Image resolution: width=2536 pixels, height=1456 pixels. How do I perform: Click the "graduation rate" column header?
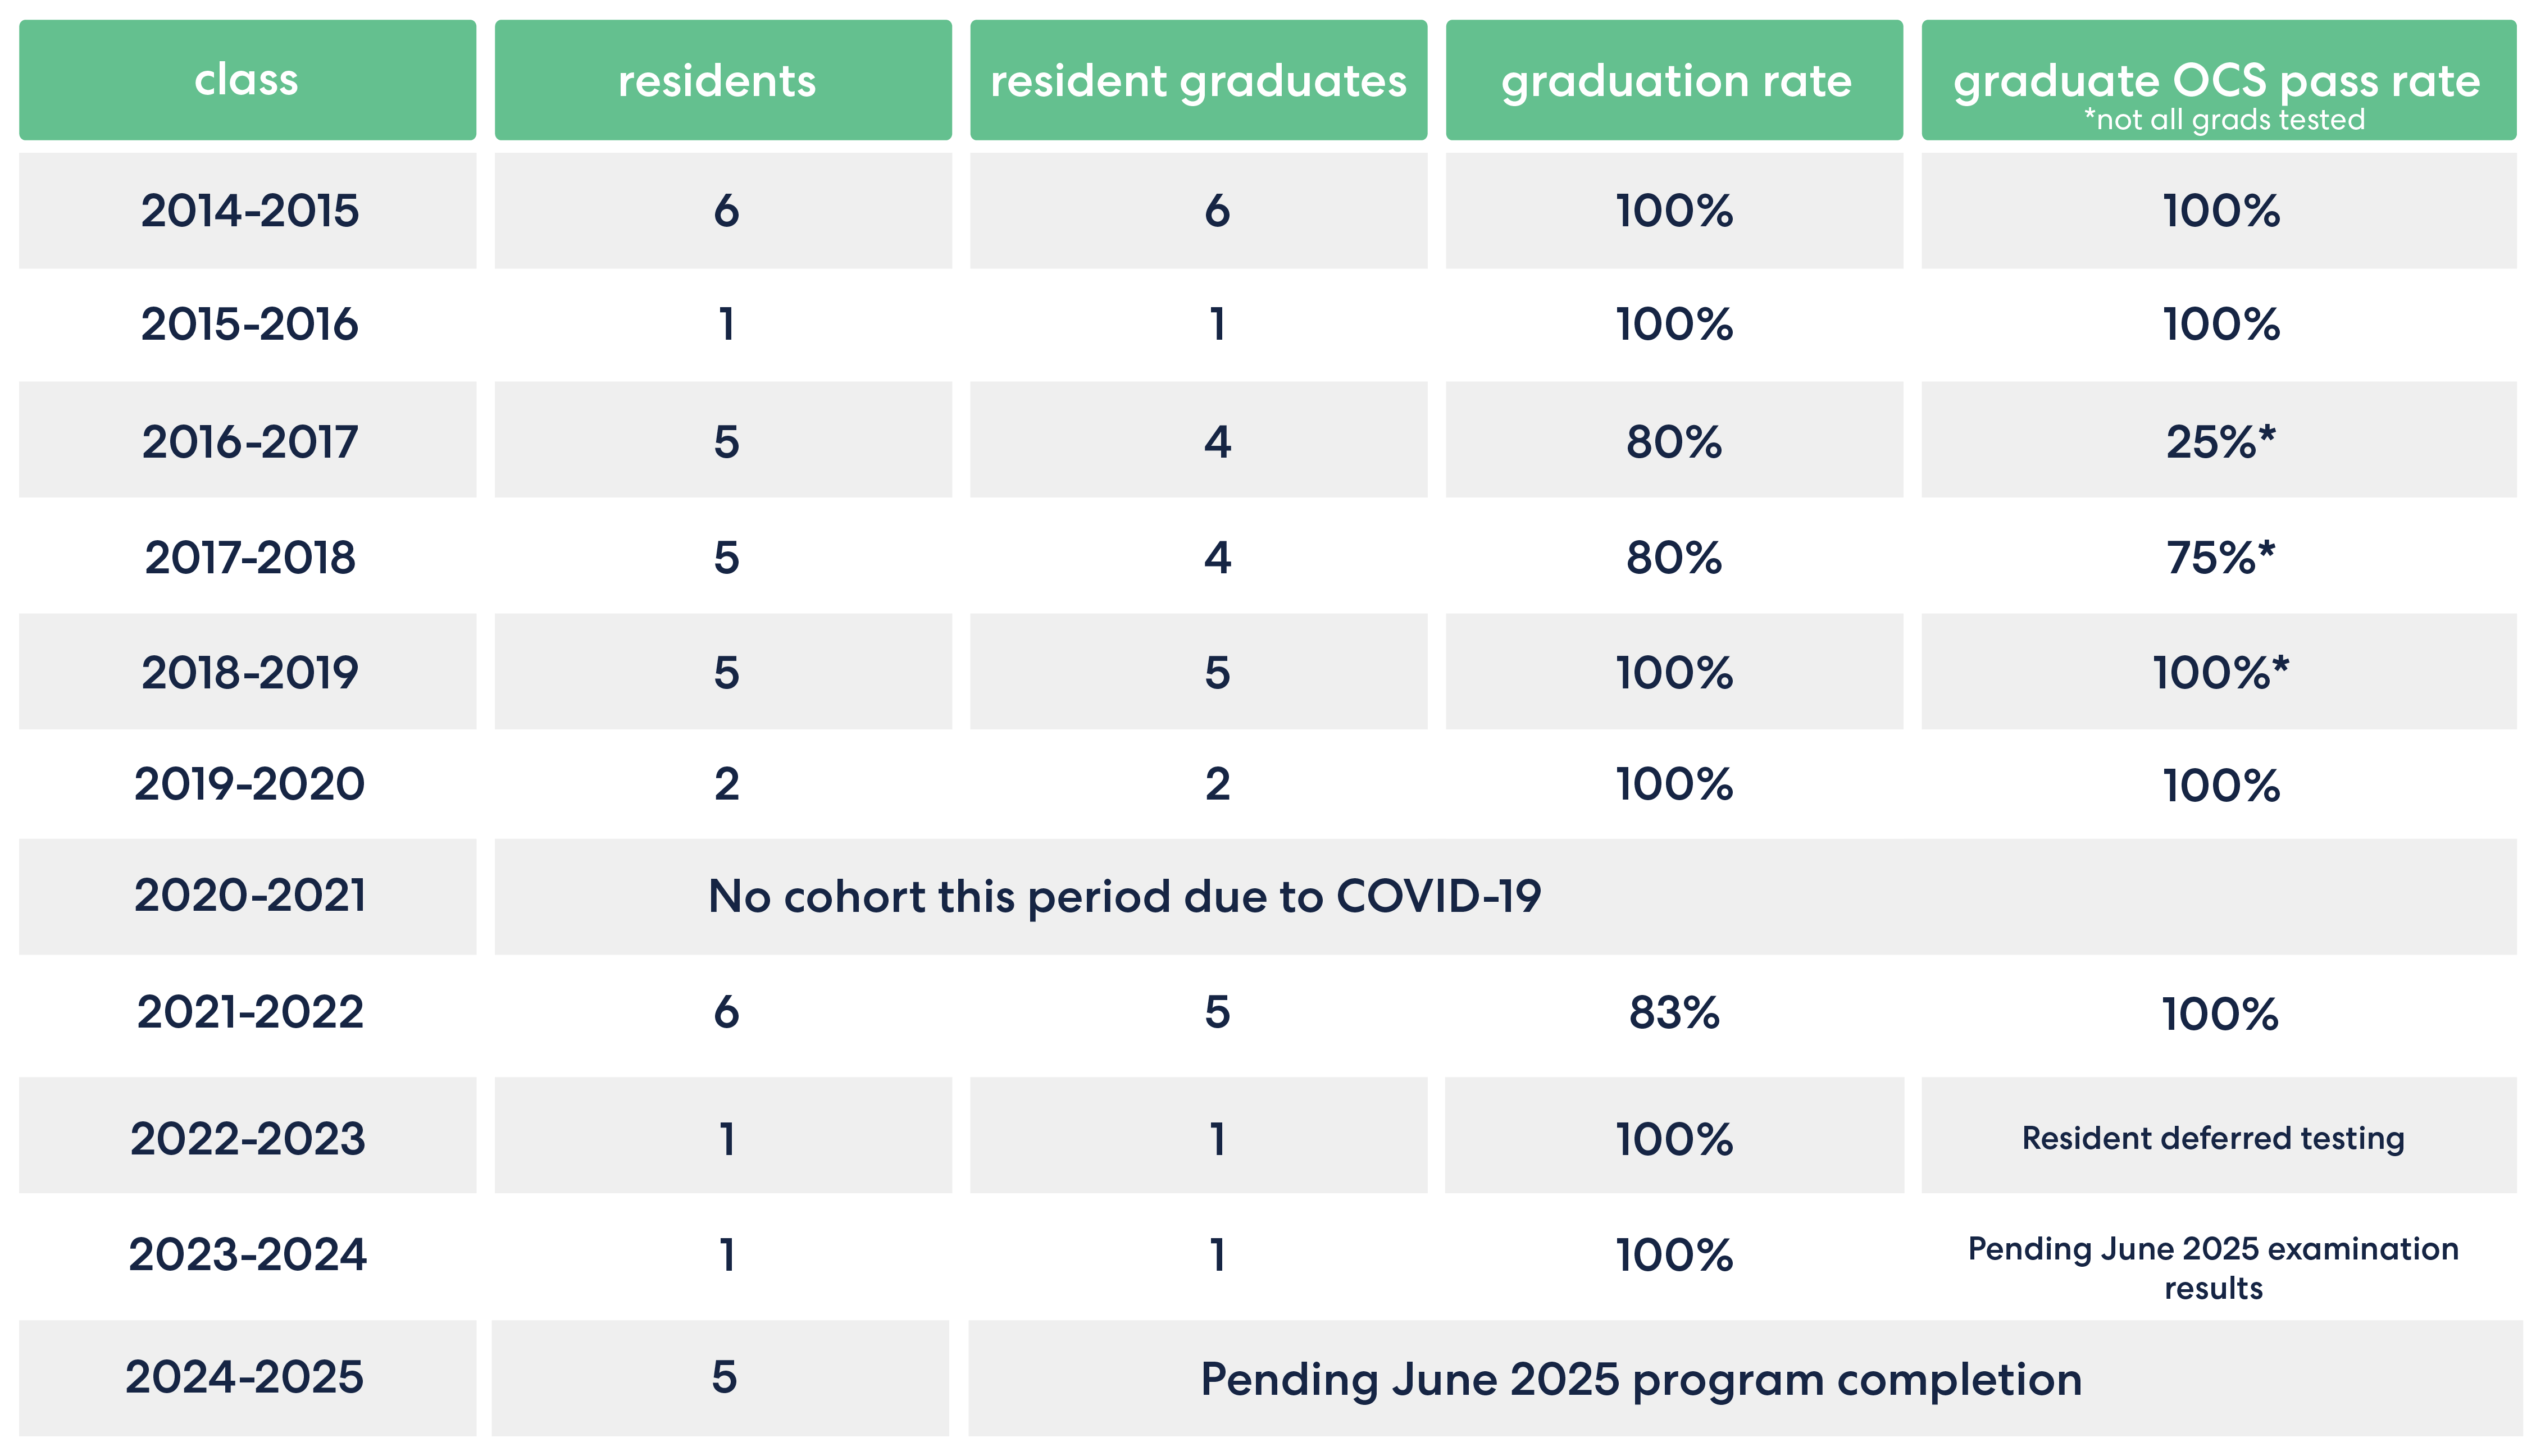(x=1674, y=80)
